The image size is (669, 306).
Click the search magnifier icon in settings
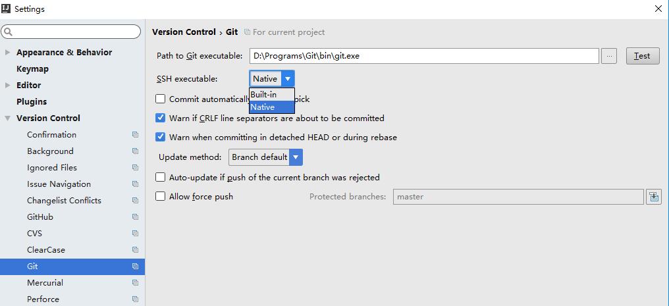pos(9,32)
